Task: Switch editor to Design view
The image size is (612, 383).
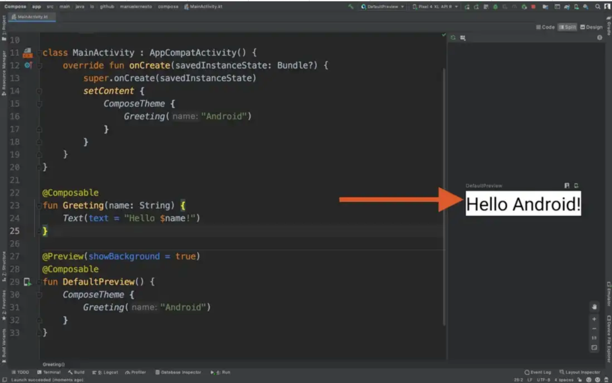Action: coord(592,27)
